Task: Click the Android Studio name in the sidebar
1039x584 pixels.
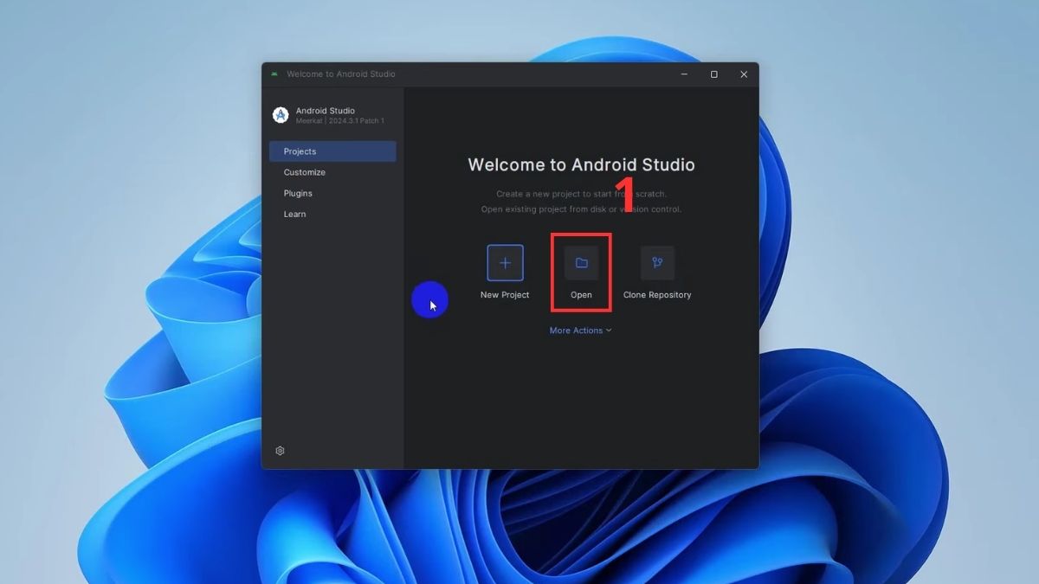Action: coord(326,111)
